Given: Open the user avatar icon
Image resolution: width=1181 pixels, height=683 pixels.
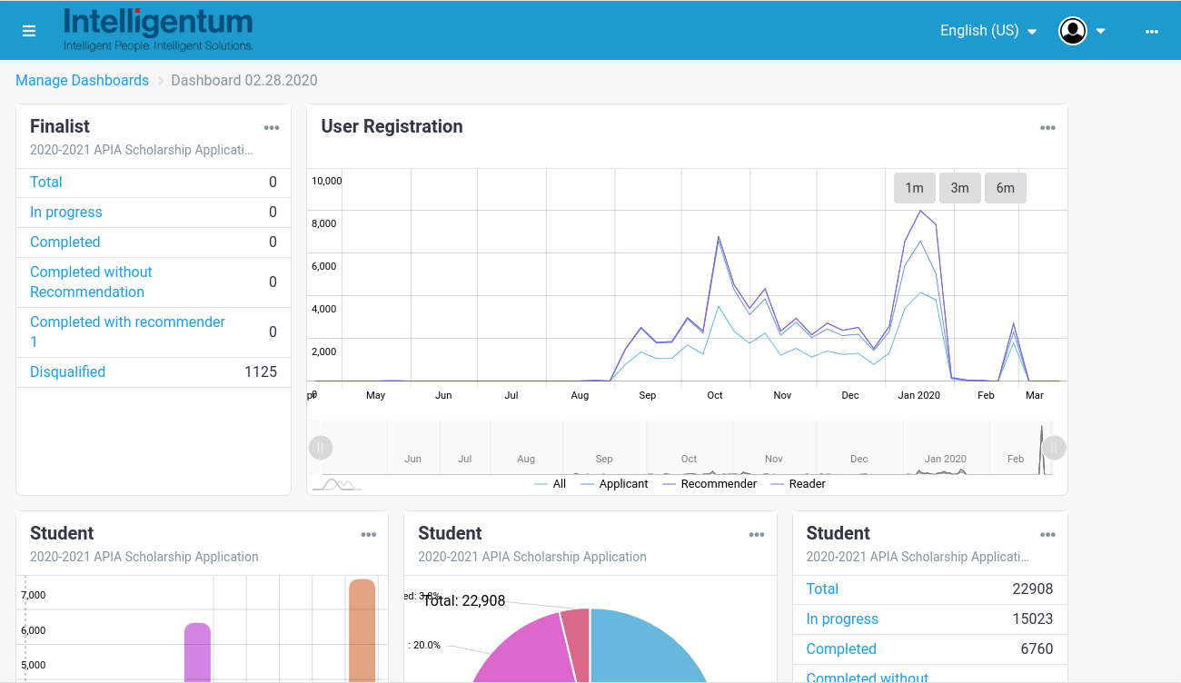Looking at the screenshot, I should point(1073,31).
